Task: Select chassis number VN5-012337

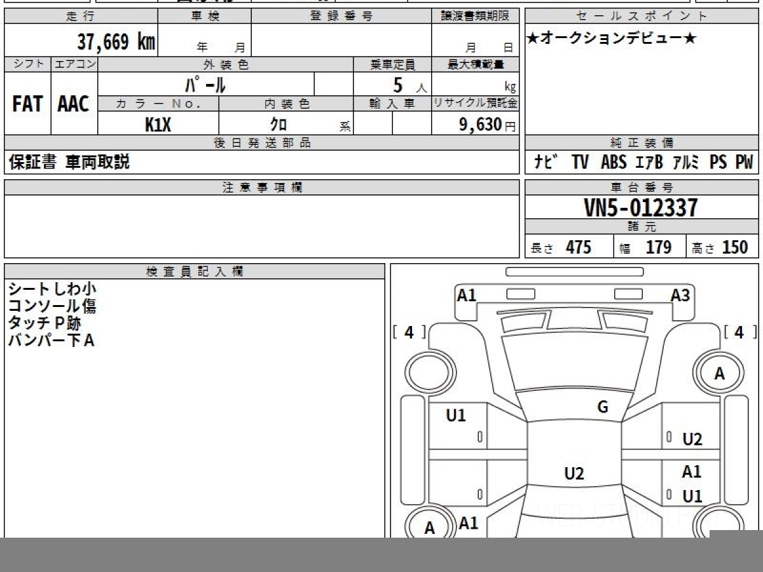Action: (x=641, y=208)
